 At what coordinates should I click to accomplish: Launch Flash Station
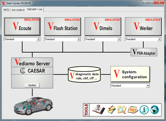click(x=63, y=27)
